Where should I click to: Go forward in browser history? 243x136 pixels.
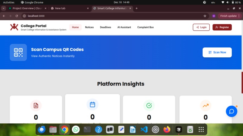pos(10,16)
